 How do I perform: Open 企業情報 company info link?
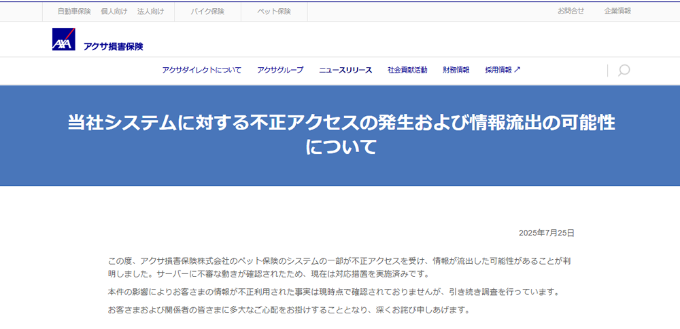point(617,12)
